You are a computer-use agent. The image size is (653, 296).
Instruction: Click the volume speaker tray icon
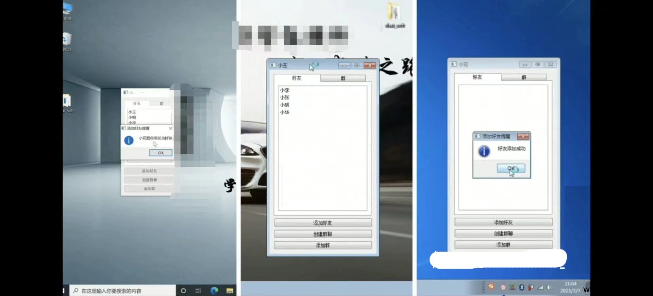click(549, 287)
